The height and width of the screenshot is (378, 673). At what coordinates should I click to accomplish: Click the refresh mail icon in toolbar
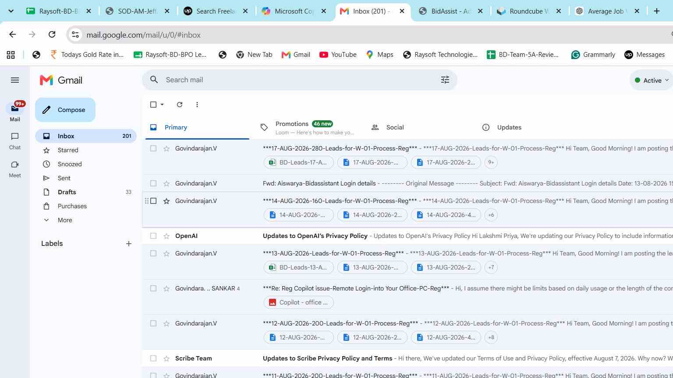coord(180,105)
